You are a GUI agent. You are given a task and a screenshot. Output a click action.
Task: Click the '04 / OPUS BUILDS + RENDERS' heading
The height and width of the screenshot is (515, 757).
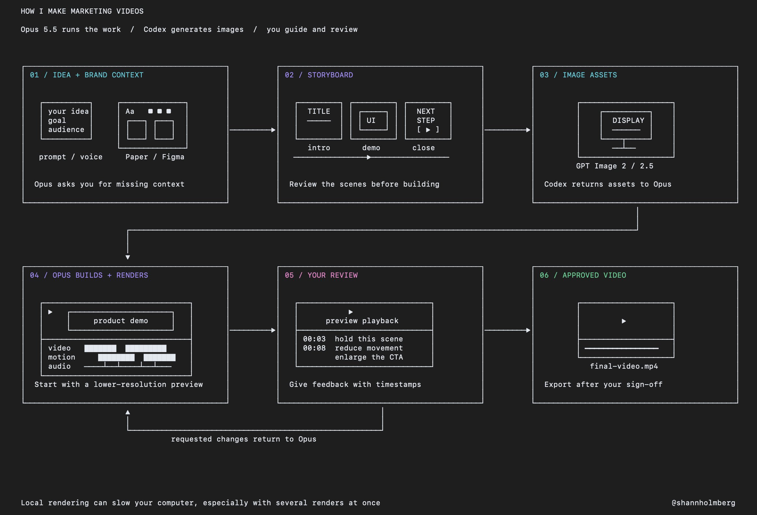(89, 275)
